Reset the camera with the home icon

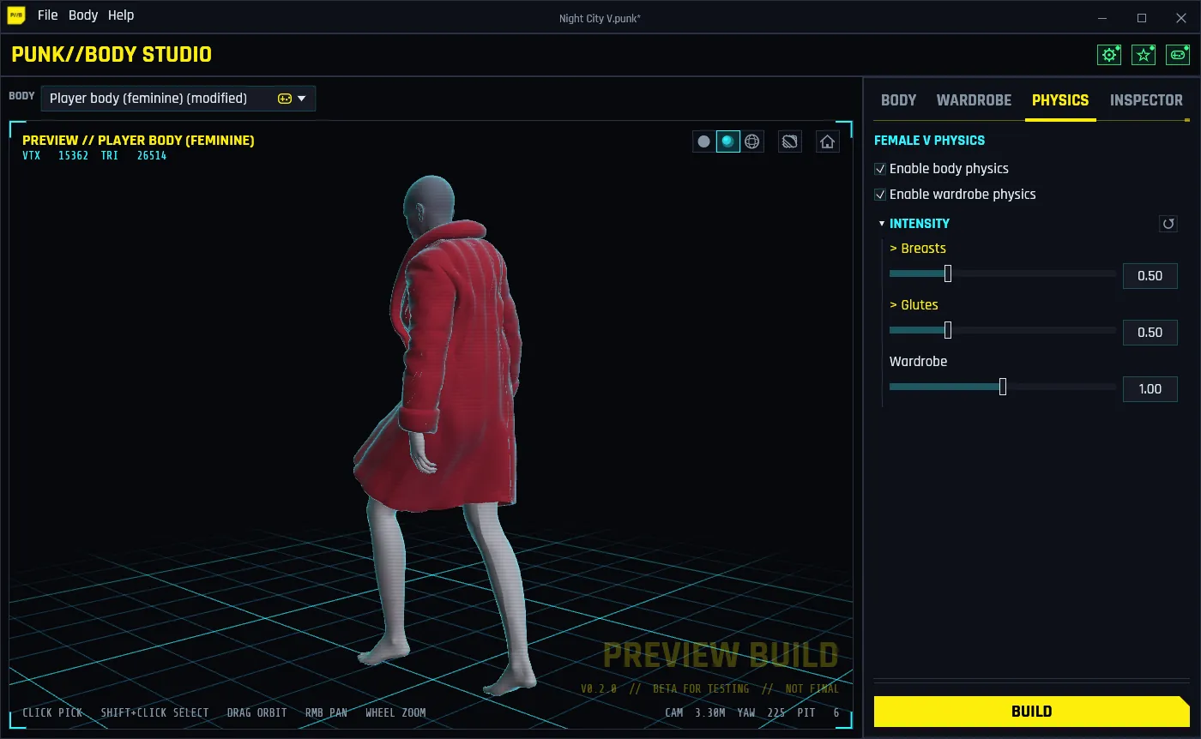pyautogui.click(x=827, y=141)
